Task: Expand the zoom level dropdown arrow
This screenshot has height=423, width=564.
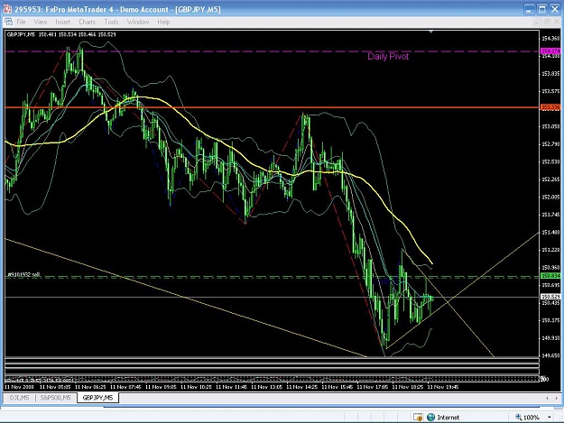Action: click(x=550, y=418)
